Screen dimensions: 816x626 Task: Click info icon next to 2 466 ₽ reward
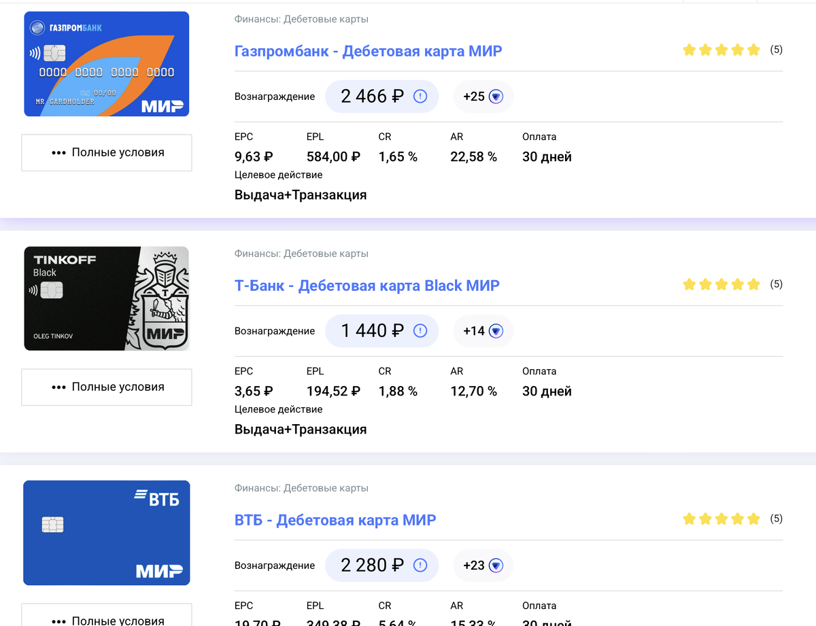coord(420,97)
